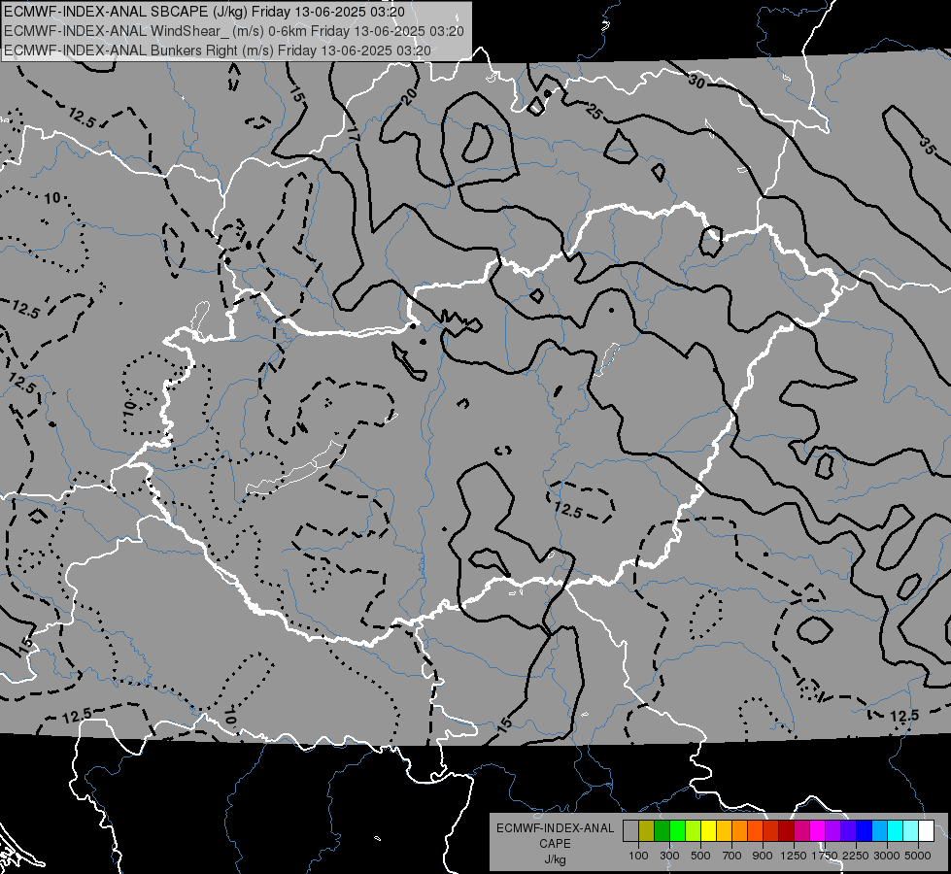
Task: Pick the dark red legend swatch
Action: [786, 830]
